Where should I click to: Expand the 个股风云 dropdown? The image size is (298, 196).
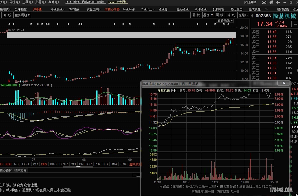[147, 9]
